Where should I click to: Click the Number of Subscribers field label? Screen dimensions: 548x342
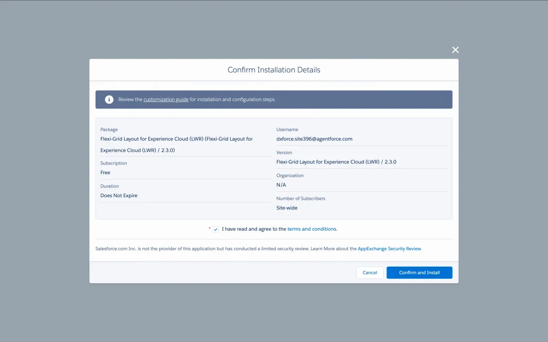[x=300, y=198]
